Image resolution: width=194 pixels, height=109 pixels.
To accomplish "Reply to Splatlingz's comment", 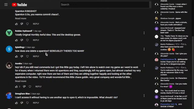I will click(36, 56).
